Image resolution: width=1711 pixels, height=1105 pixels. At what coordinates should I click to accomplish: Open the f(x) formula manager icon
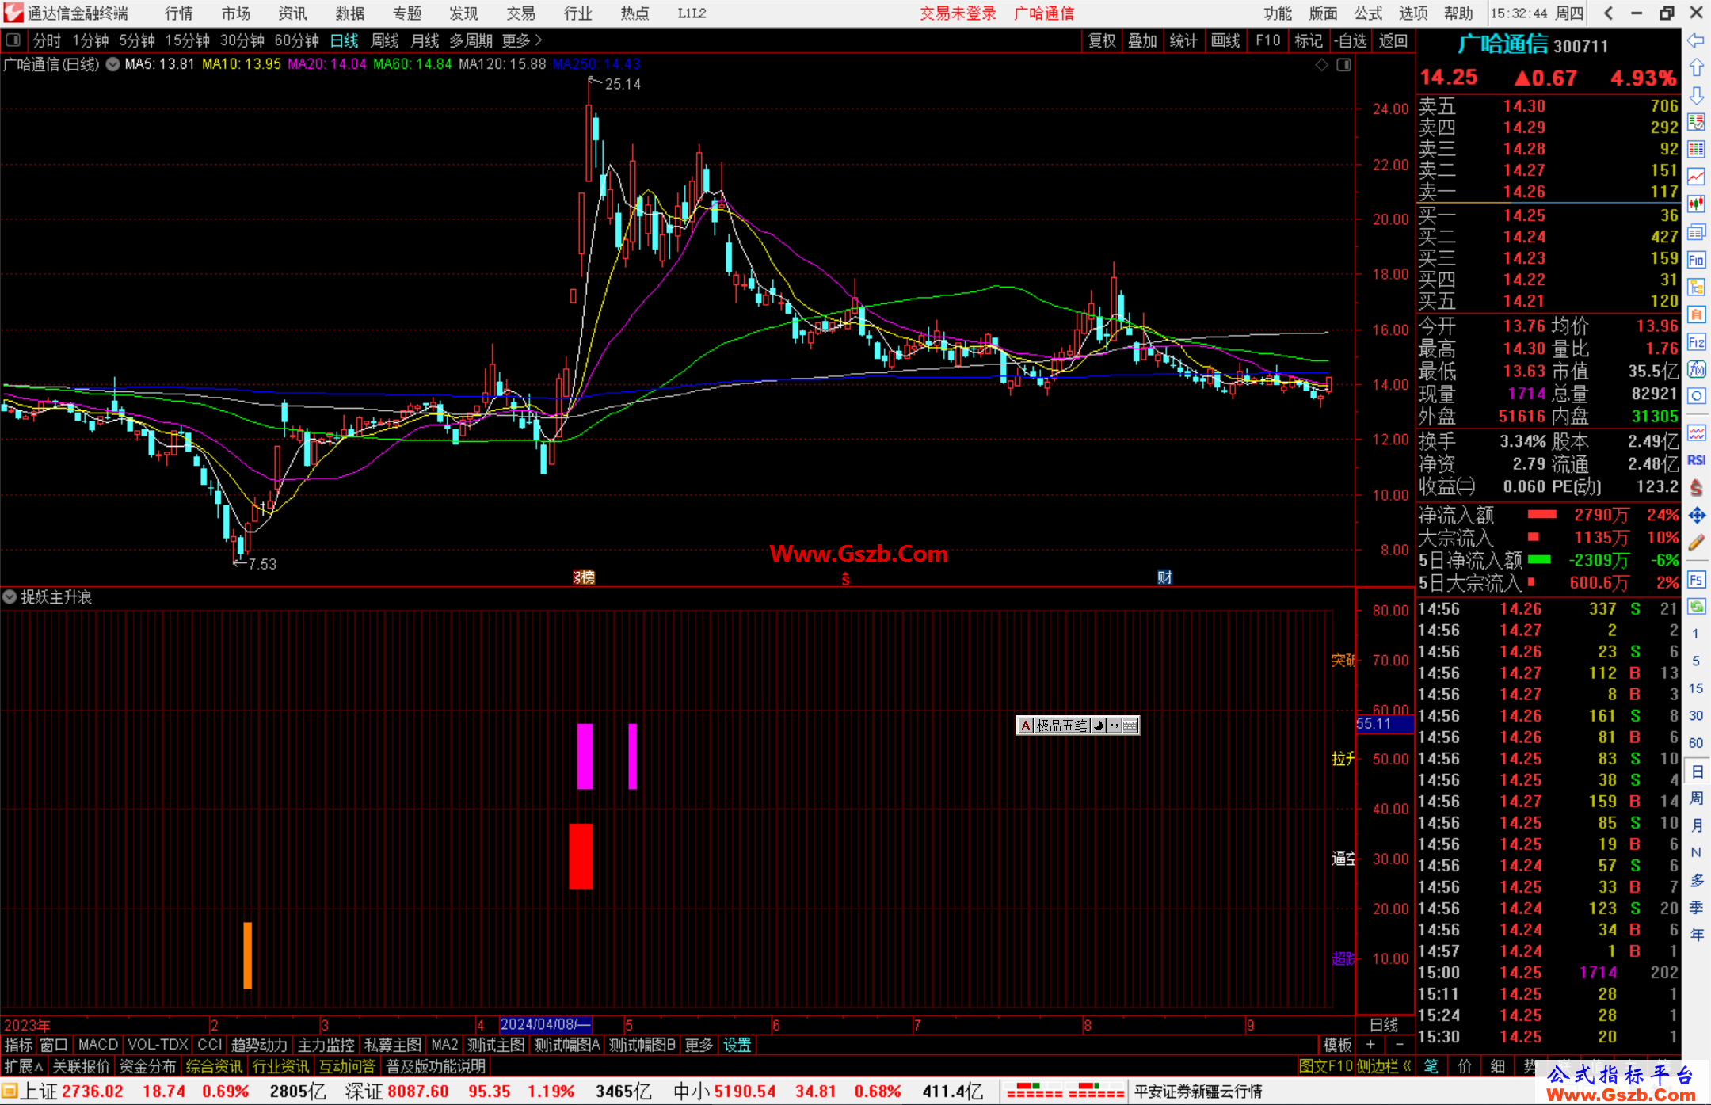pos(1696,369)
